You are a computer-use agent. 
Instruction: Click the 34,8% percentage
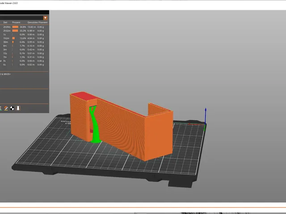pyautogui.click(x=23, y=27)
